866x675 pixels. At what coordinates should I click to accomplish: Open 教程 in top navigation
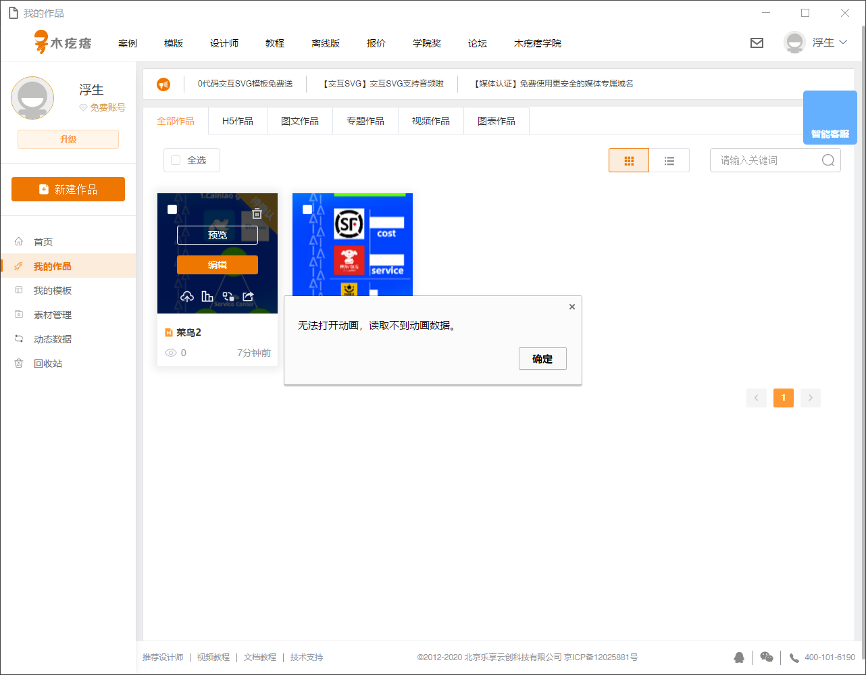(275, 43)
